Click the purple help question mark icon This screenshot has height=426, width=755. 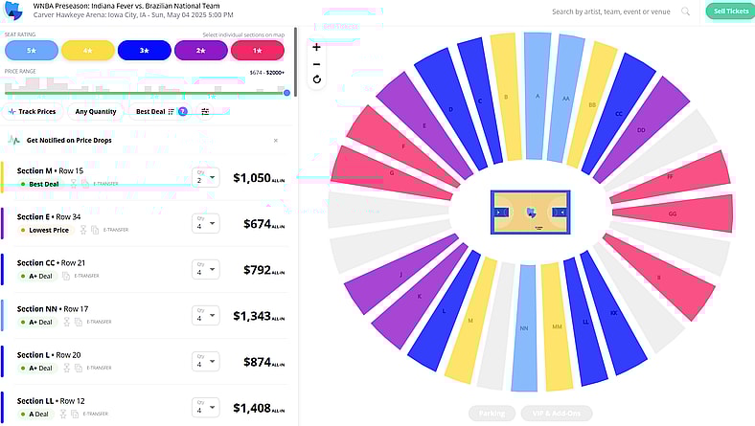(x=182, y=112)
